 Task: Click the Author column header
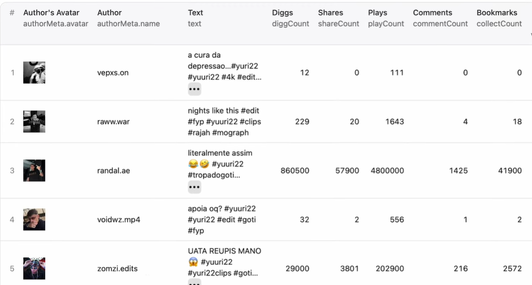tap(109, 13)
